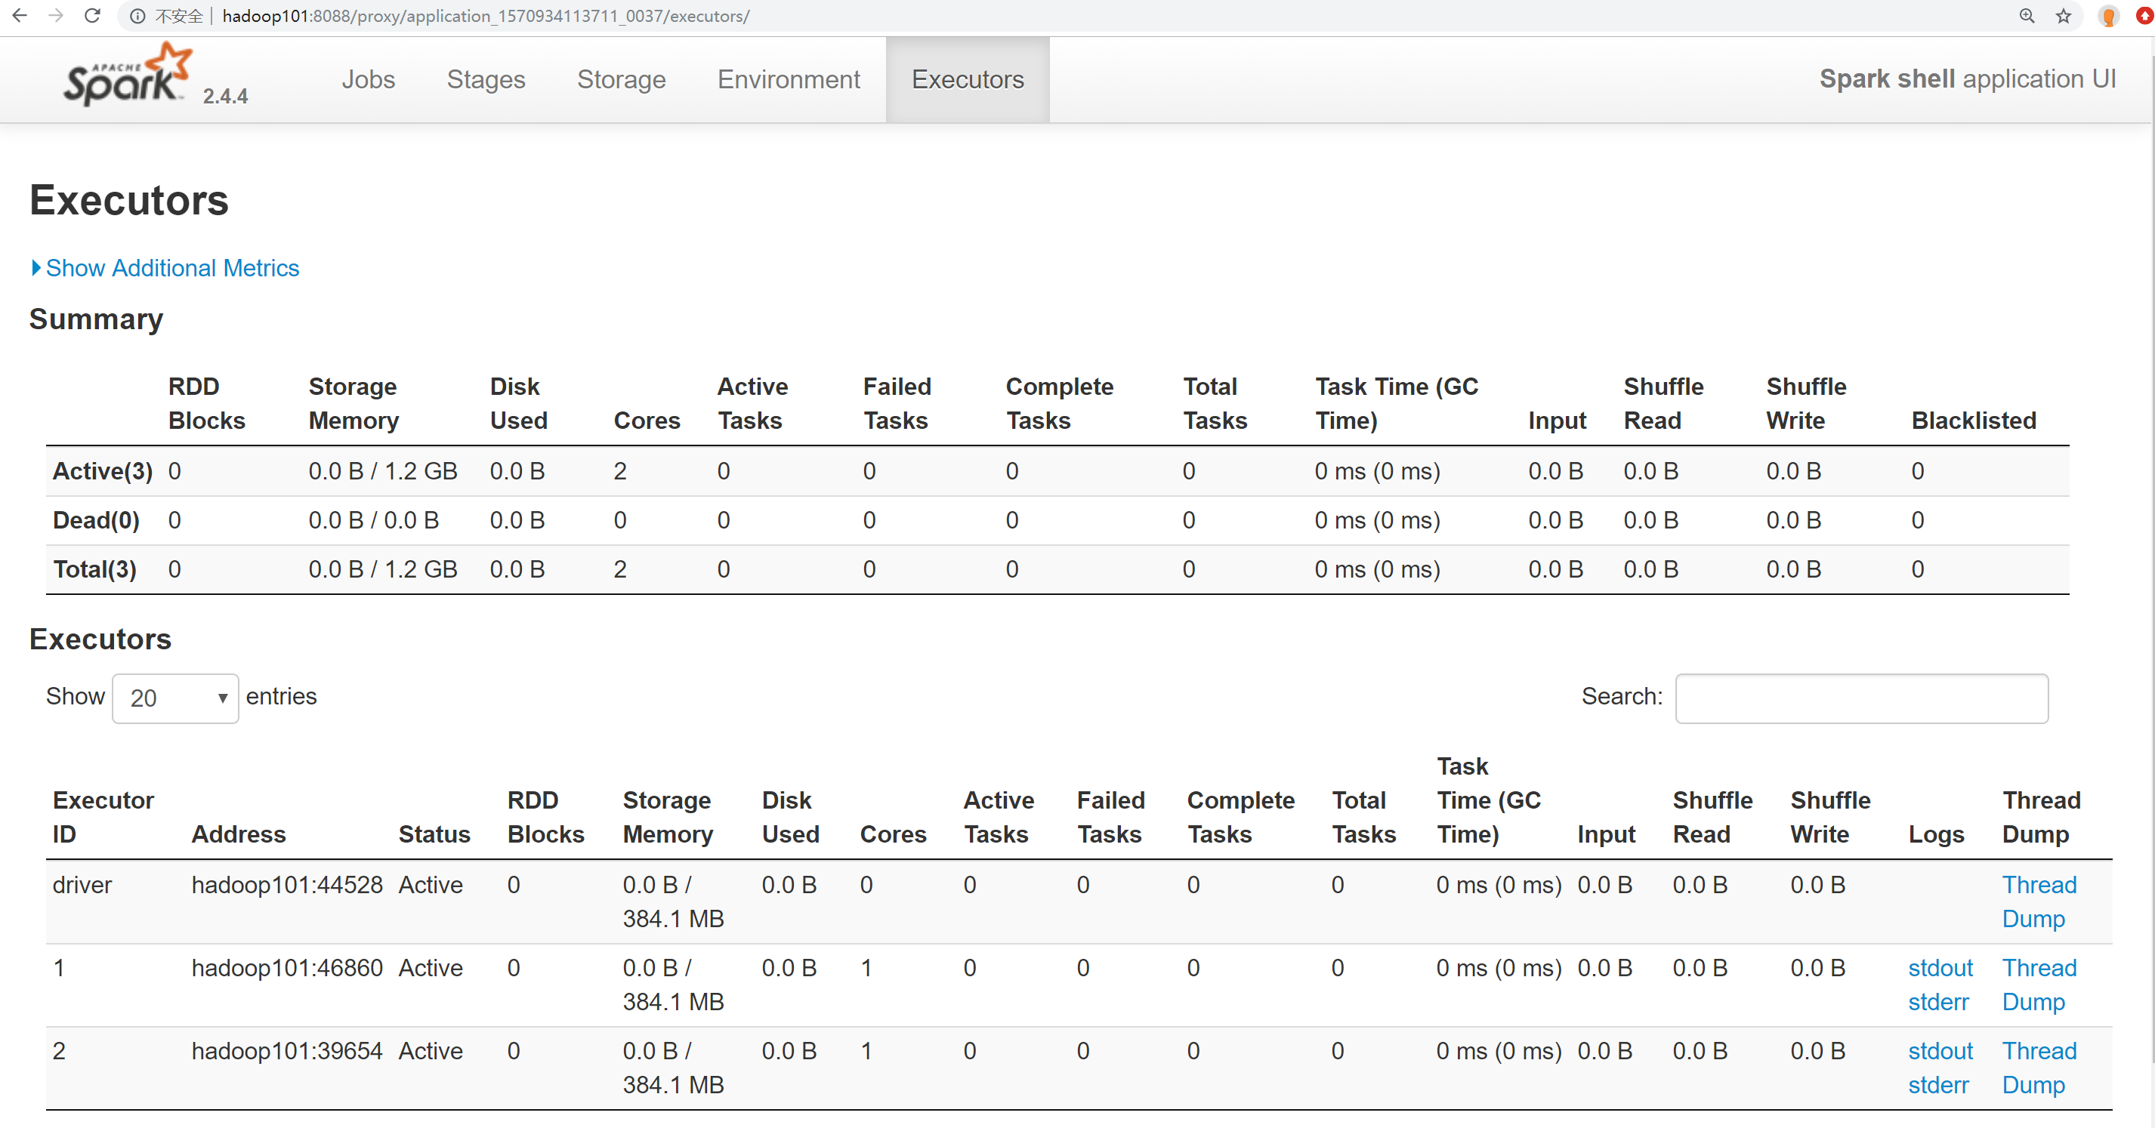This screenshot has height=1128, width=2155.
Task: Select the Executors tab
Action: pyautogui.click(x=968, y=79)
